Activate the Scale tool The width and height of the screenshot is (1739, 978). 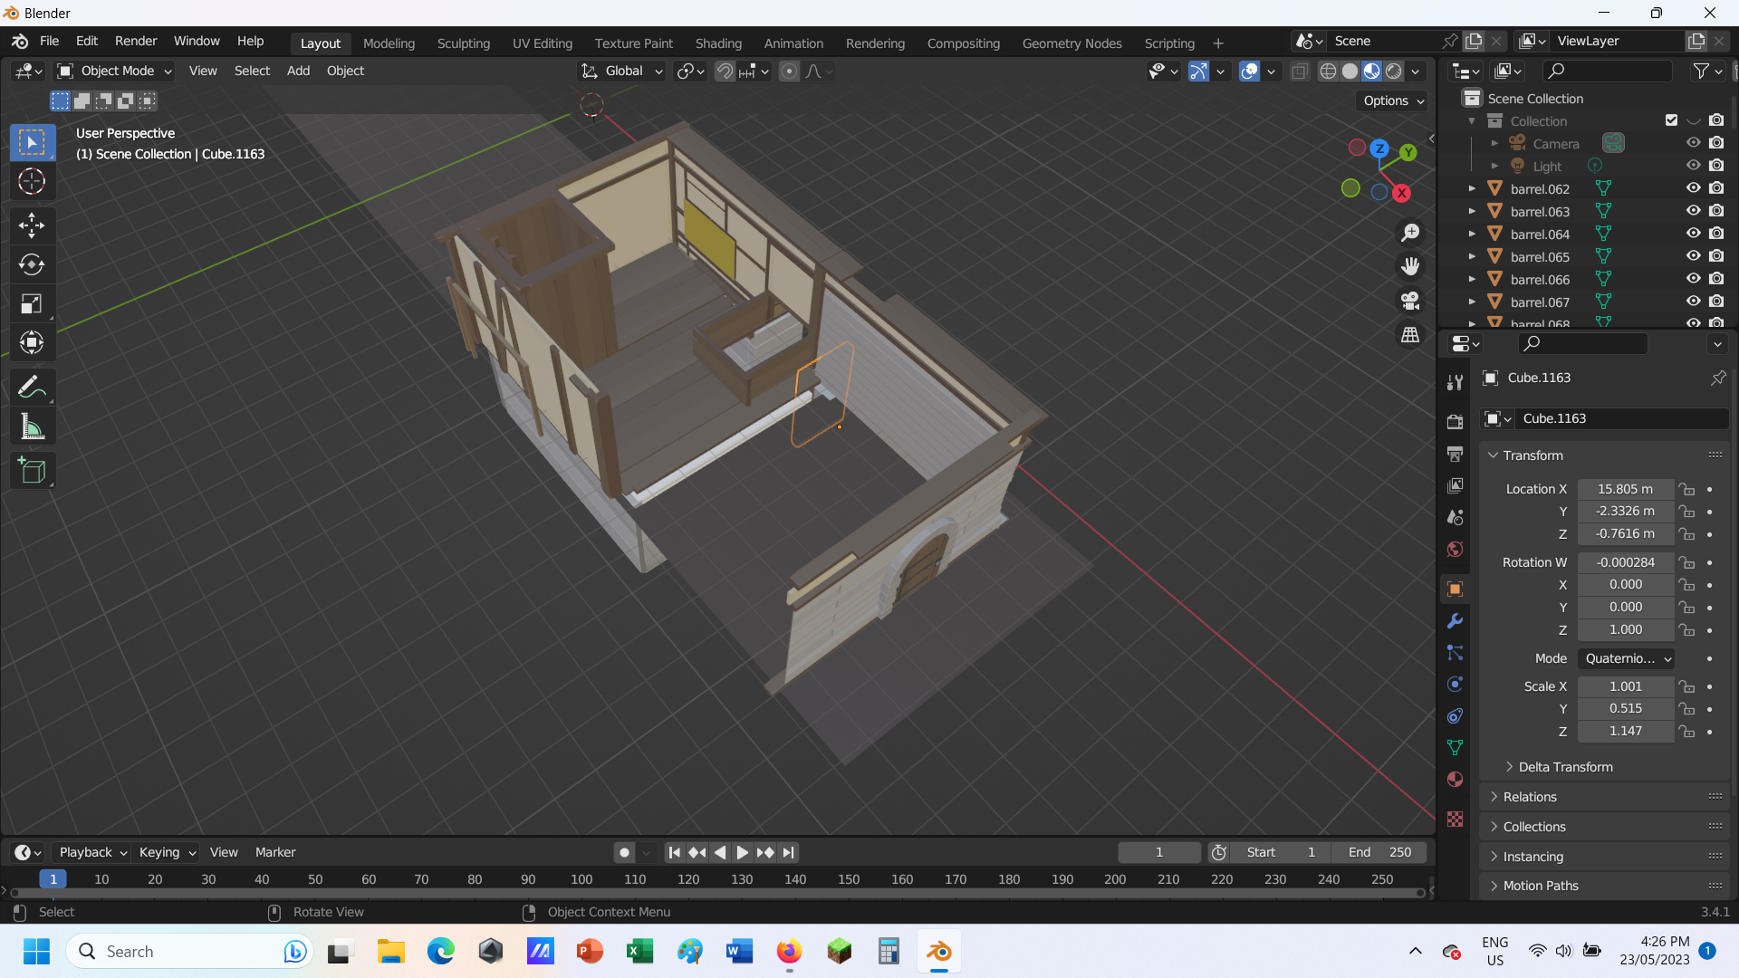coord(32,303)
